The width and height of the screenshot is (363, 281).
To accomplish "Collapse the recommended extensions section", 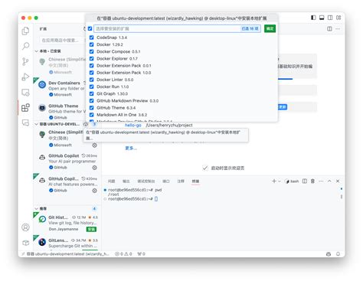I will tap(36, 209).
